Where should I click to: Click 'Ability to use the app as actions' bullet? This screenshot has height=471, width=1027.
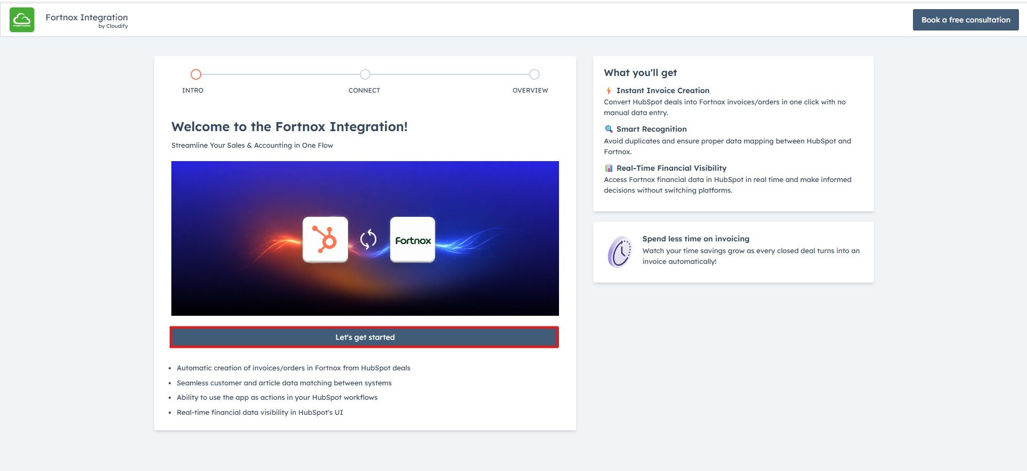(277, 398)
